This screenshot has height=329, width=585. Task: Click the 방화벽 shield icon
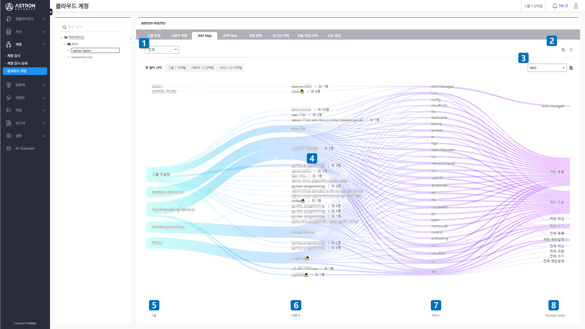click(9, 85)
